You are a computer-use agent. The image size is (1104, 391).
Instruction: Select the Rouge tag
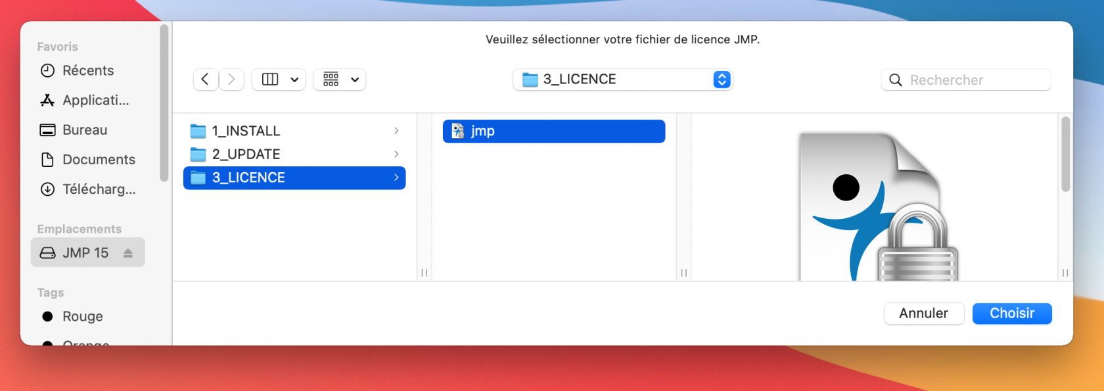point(82,317)
